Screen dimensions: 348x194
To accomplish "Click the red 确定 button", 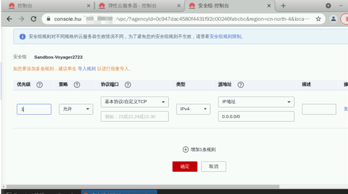I will point(184,166).
